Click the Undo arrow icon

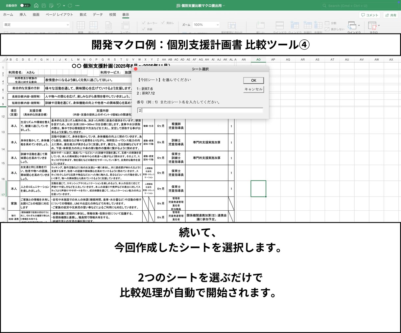coord(59,6)
